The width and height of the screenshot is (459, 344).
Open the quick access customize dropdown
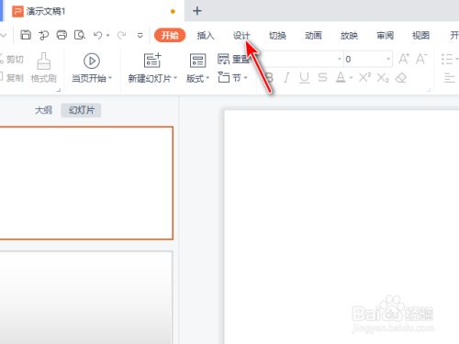pos(140,36)
